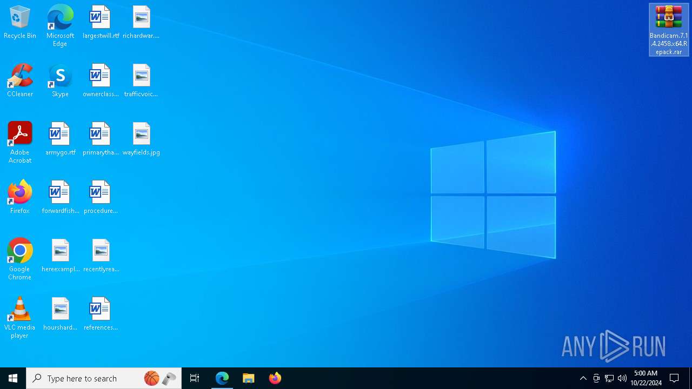The height and width of the screenshot is (389, 692).
Task: Open Adobe Acrobat shortcut
Action: coord(20,143)
